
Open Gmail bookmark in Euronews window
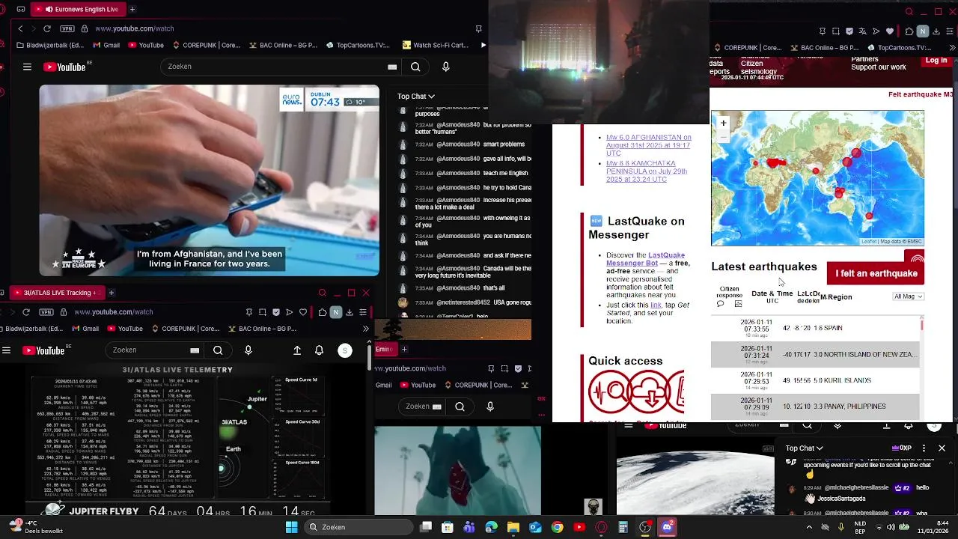(x=106, y=45)
